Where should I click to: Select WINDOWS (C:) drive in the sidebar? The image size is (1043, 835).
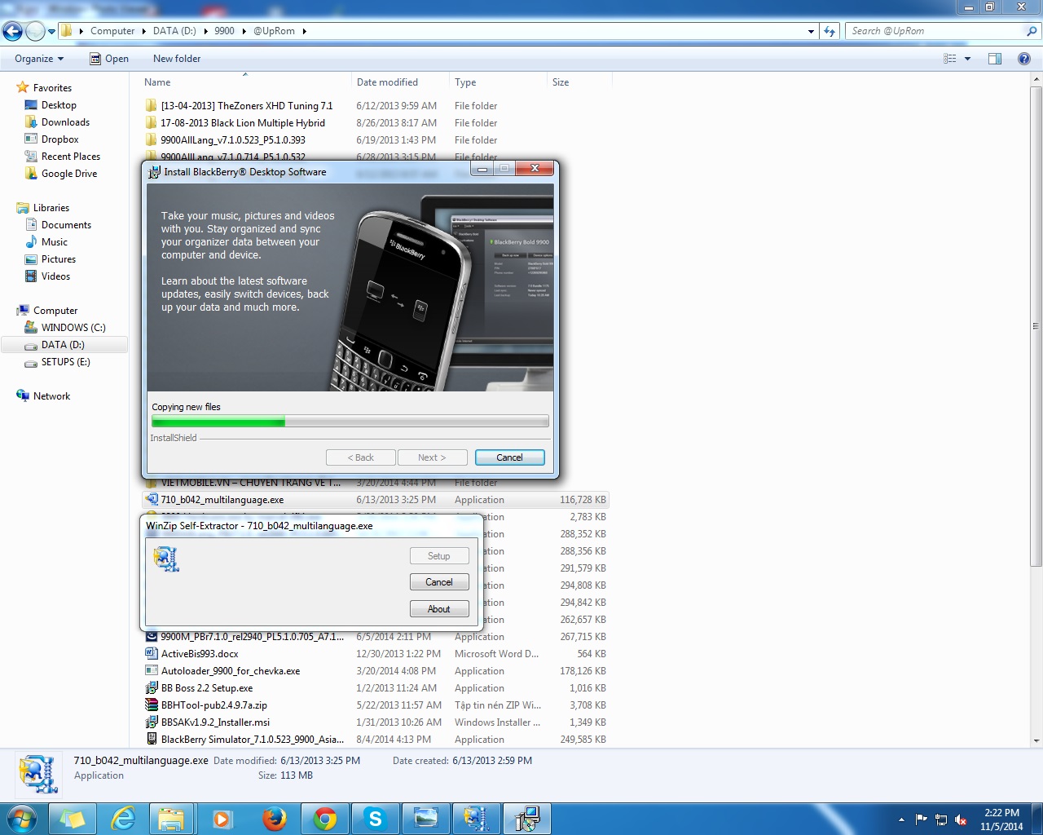coord(73,328)
